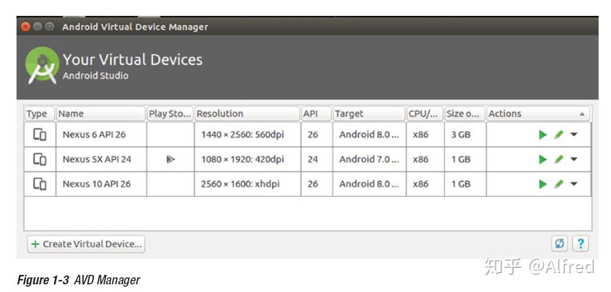Launch the Nexus 10 API 26 emulator

pyautogui.click(x=543, y=184)
